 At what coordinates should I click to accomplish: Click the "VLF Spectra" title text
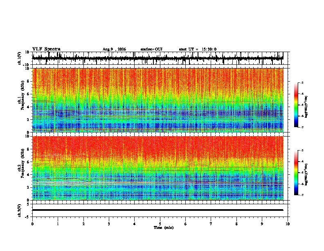[x=46, y=49]
